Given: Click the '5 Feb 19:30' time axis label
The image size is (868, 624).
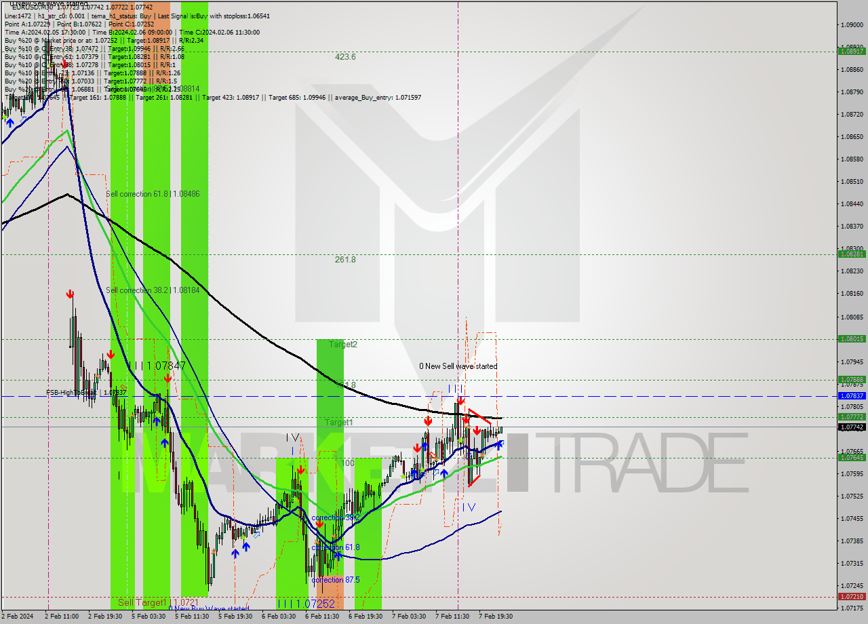Looking at the screenshot, I should click(235, 617).
